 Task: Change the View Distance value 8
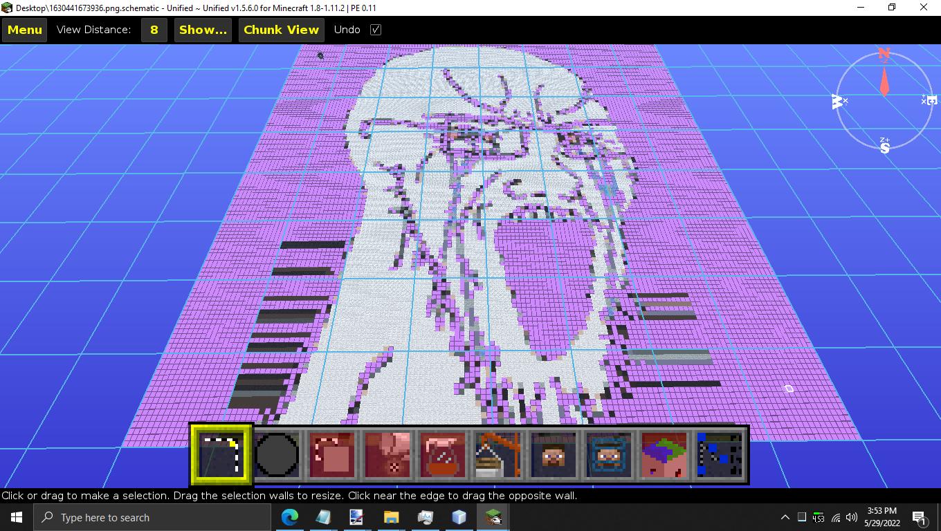coord(154,30)
